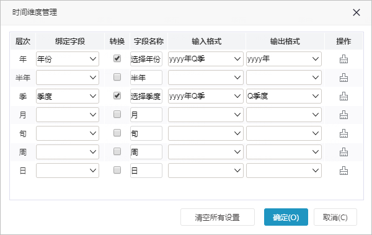Open 输入格式 dropdown in 月 row

206,115
